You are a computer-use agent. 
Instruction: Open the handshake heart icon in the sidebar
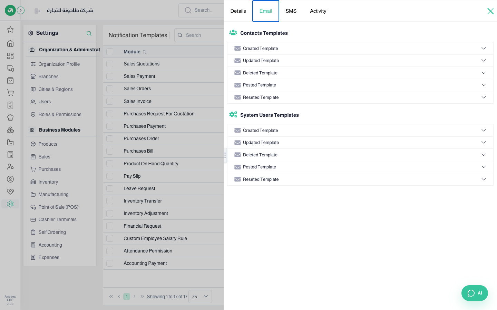tap(10, 192)
